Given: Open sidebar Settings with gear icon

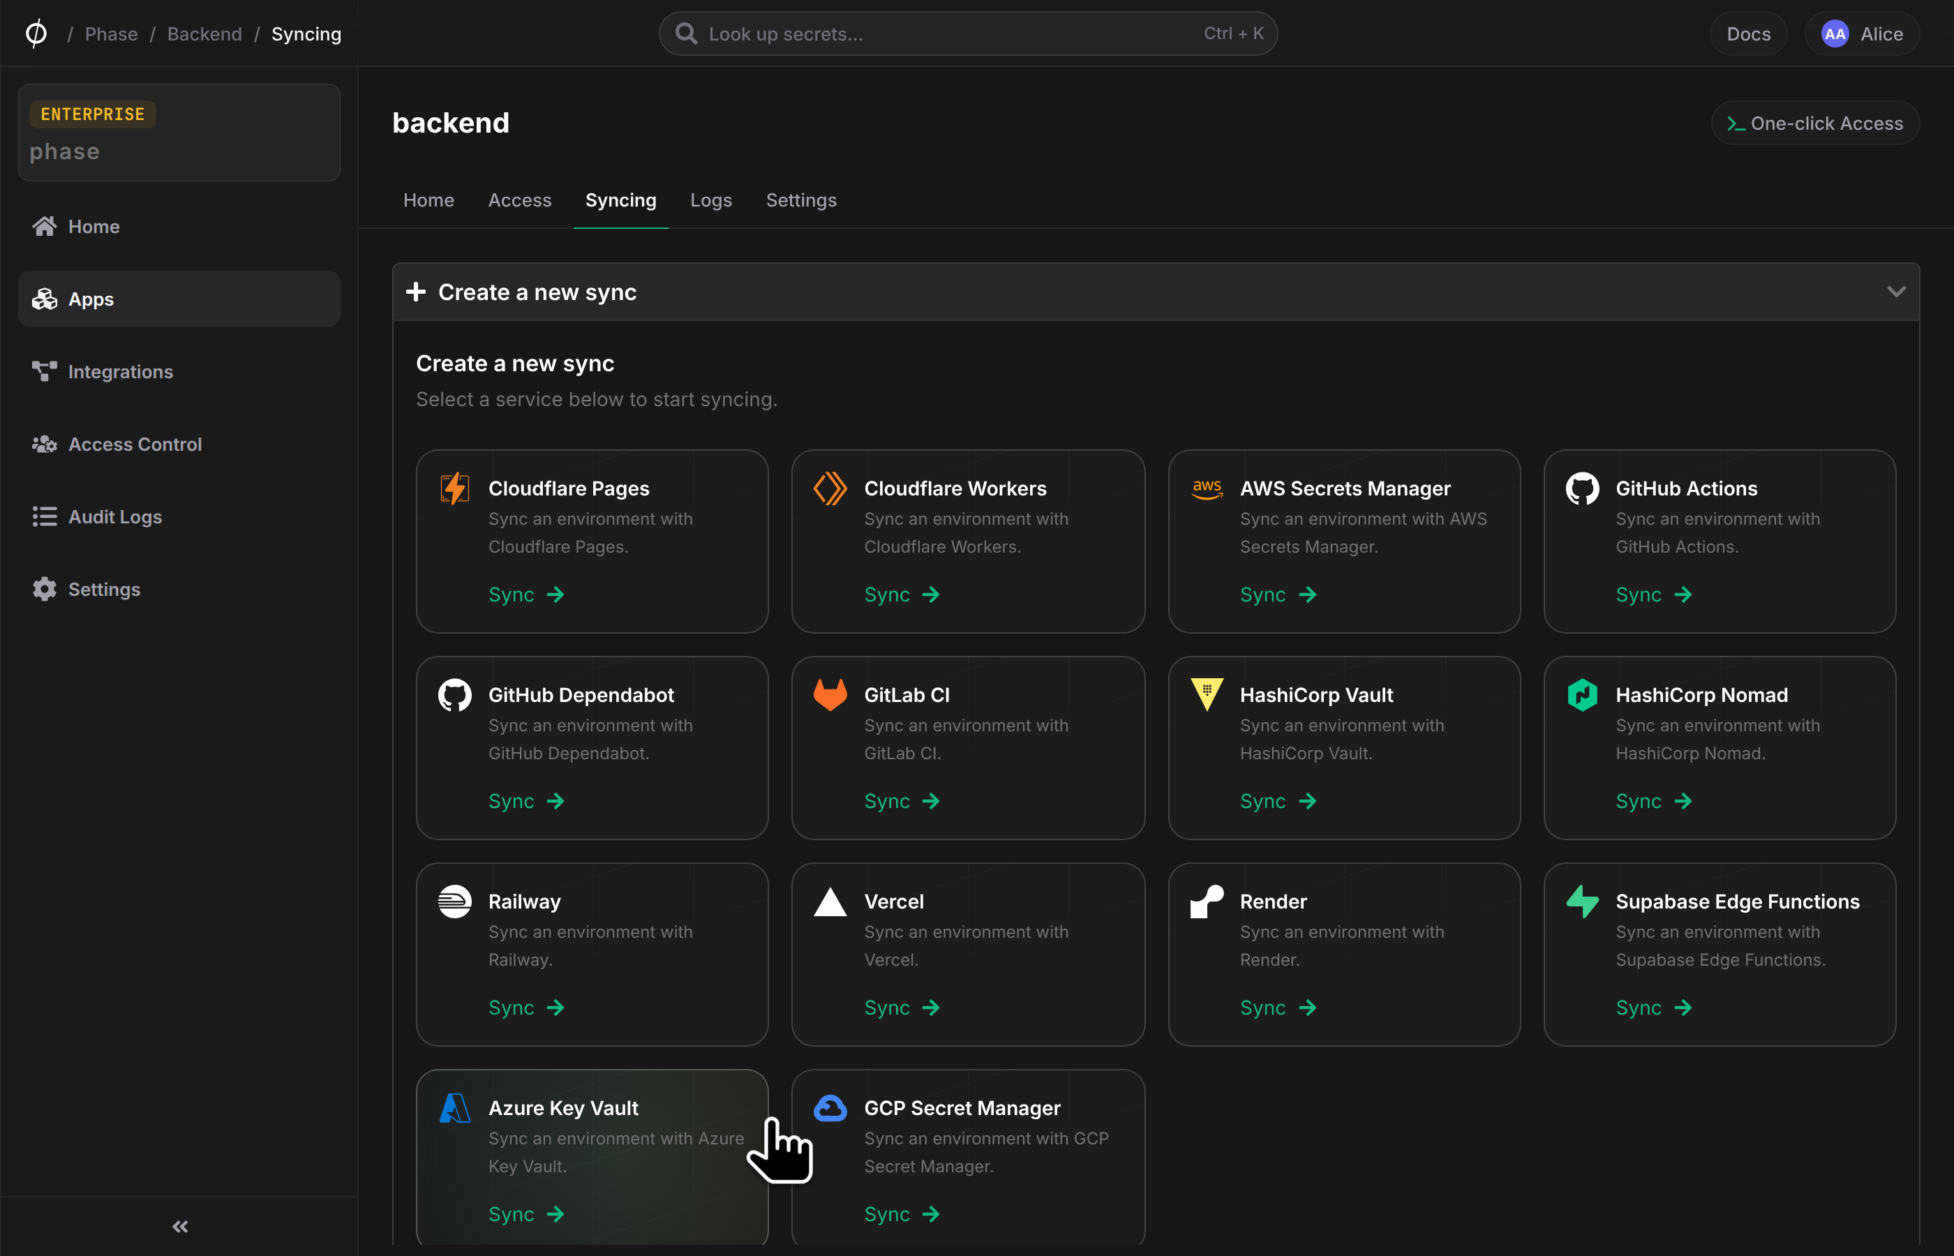Looking at the screenshot, I should click(179, 590).
